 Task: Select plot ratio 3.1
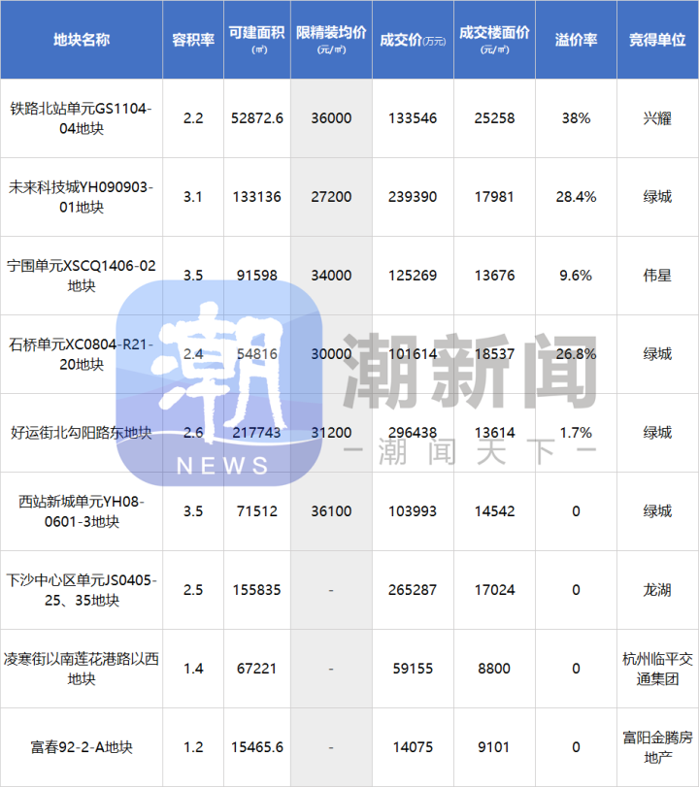[x=193, y=197]
